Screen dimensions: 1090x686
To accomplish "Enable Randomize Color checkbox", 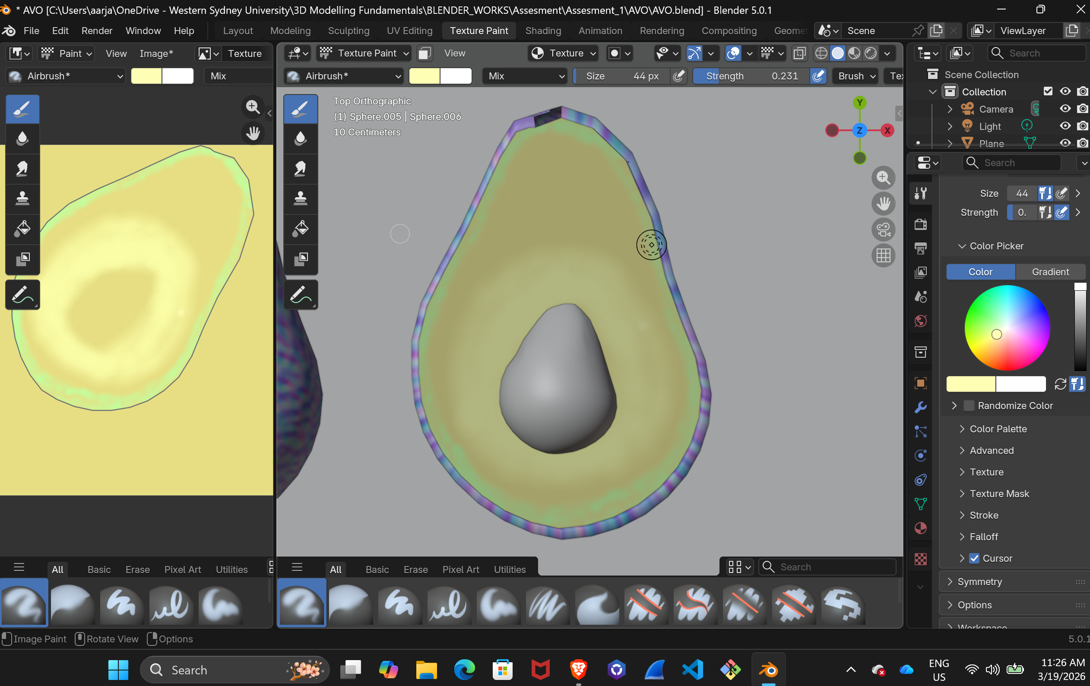I will pos(968,406).
